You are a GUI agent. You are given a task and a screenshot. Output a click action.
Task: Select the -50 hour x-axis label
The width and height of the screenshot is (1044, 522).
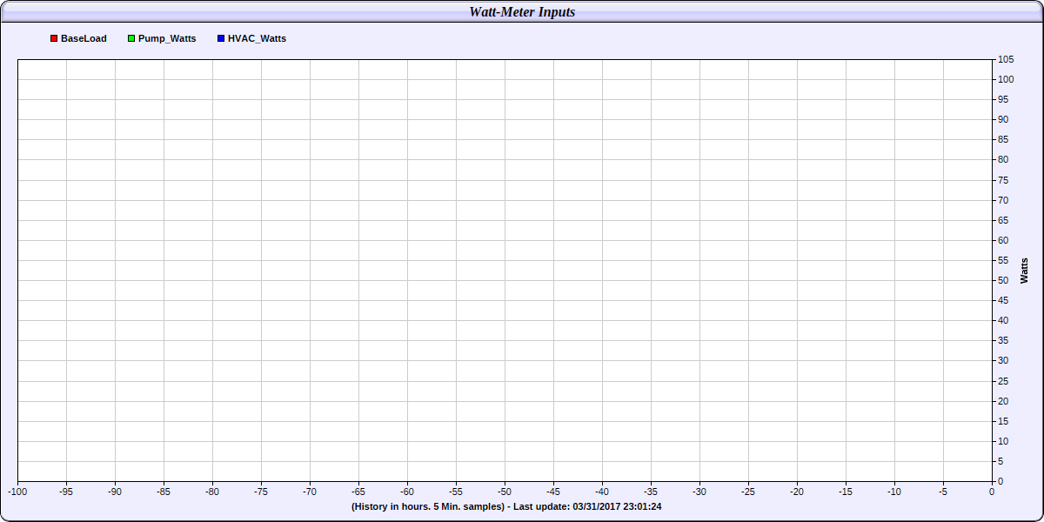505,492
